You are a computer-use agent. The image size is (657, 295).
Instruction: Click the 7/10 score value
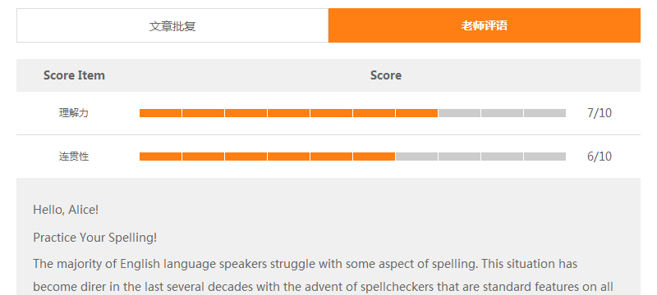coord(600,113)
